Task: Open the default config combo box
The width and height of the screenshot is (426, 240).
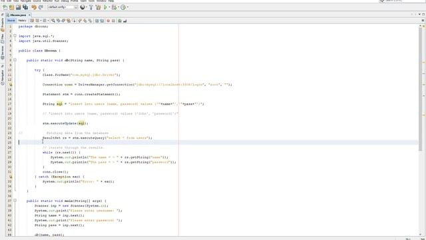Action: (x=63, y=7)
